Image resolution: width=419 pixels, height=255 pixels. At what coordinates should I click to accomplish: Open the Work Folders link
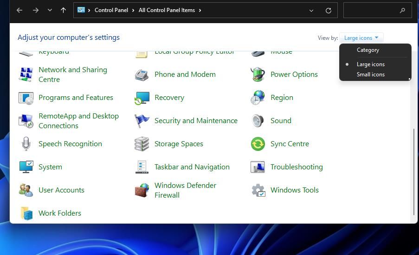click(x=59, y=213)
